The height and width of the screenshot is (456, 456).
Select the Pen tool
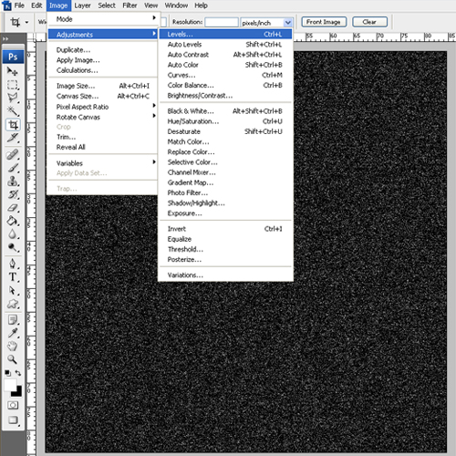13,264
